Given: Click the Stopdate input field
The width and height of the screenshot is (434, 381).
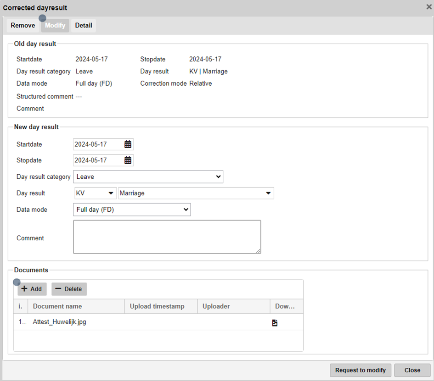Looking at the screenshot, I should [98, 160].
